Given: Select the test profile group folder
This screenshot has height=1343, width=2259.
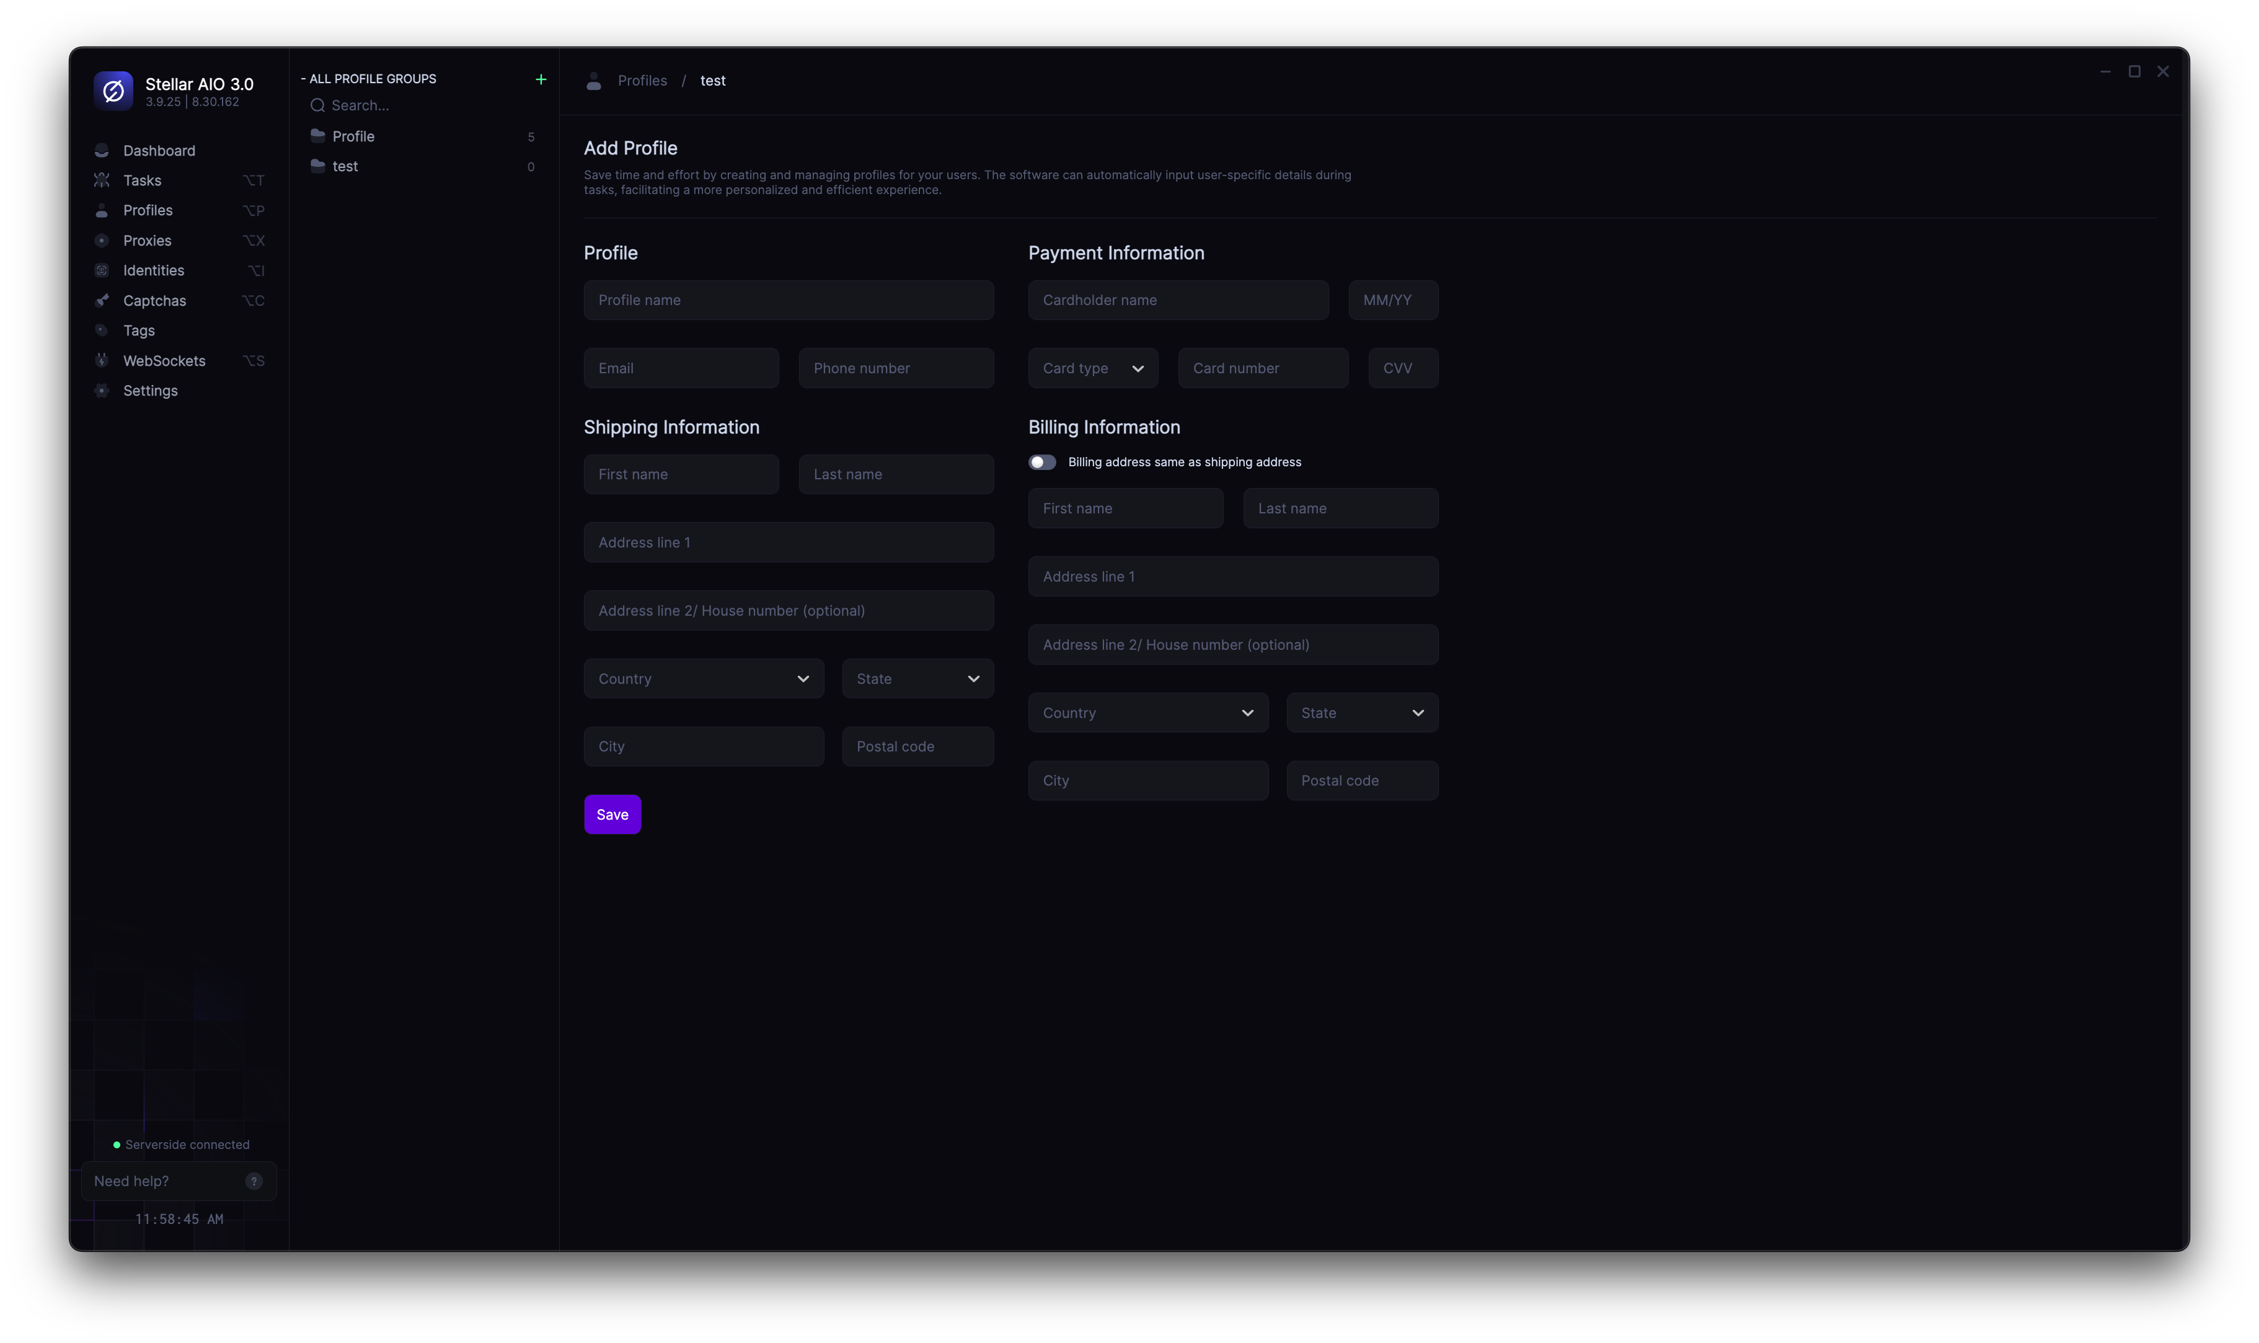Looking at the screenshot, I should click(345, 167).
